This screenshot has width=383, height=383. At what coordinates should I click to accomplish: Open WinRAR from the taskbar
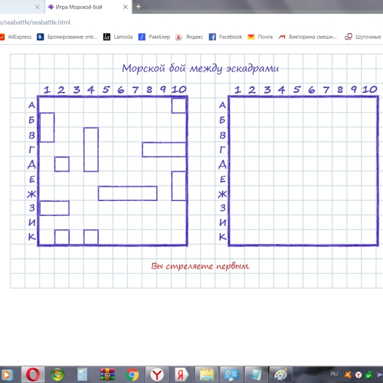[108, 374]
